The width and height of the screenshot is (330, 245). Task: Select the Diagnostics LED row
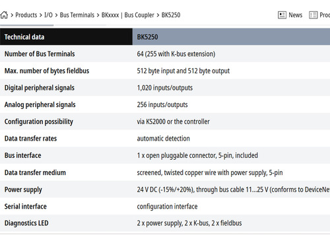pos(165,223)
